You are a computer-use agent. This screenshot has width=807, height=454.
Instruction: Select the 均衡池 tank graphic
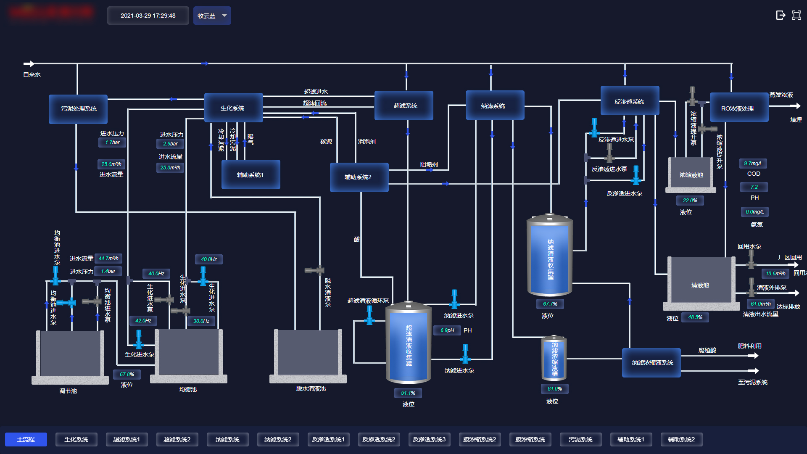click(x=189, y=356)
